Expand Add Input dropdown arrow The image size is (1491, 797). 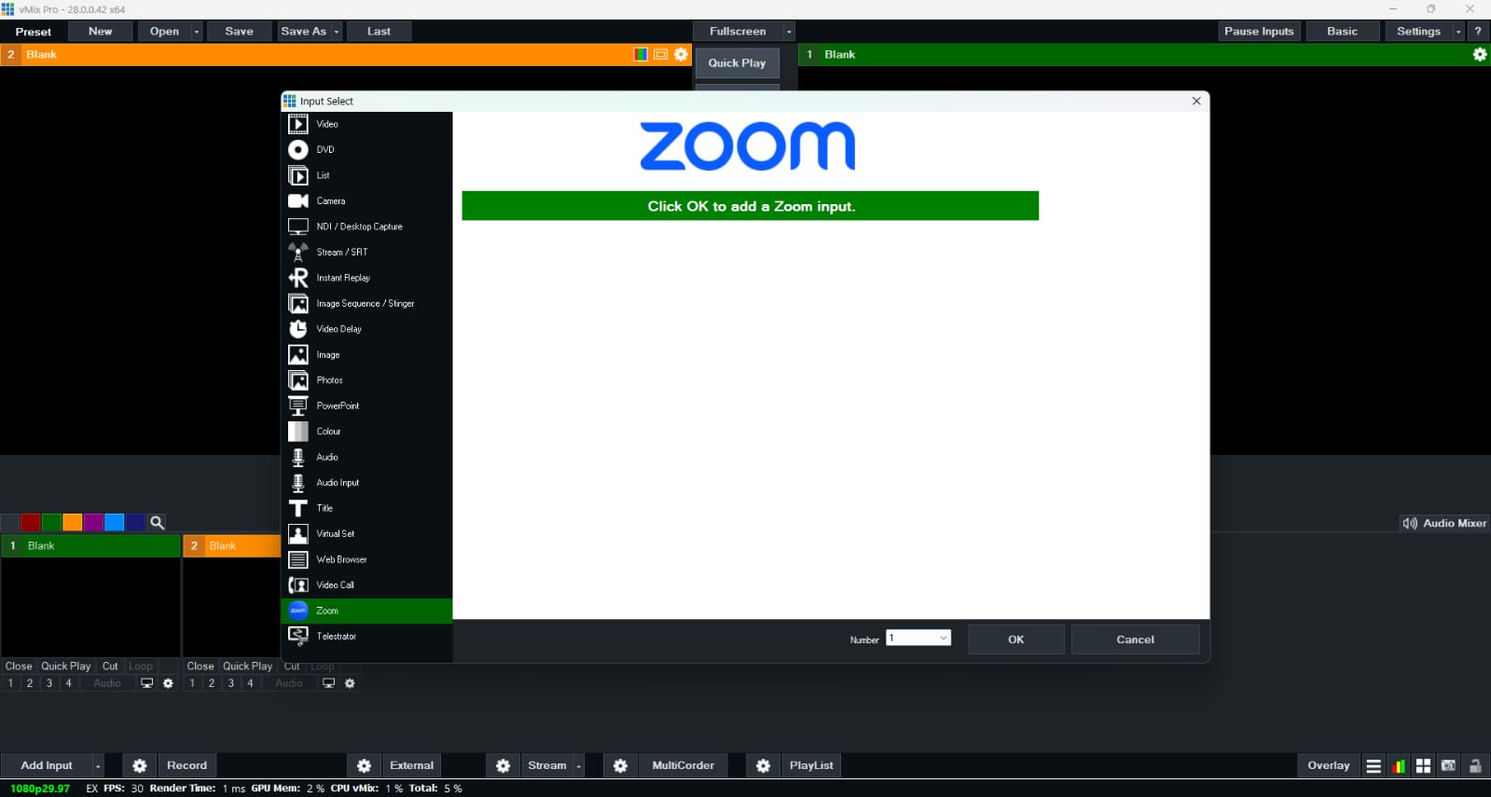98,765
